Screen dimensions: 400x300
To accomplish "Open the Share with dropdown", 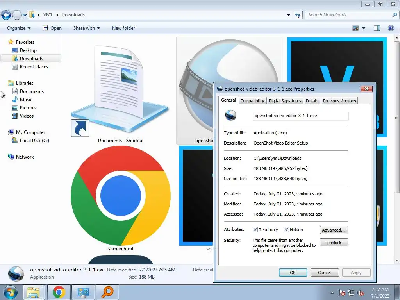I will (86, 28).
